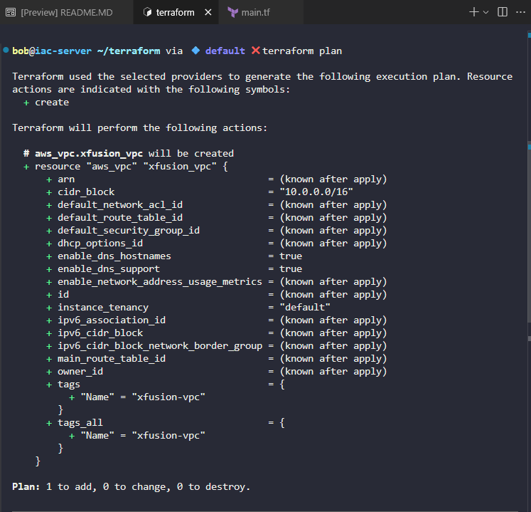The image size is (531, 512).
Task: Click the '+ create' symbol legend line
Action: 46,102
